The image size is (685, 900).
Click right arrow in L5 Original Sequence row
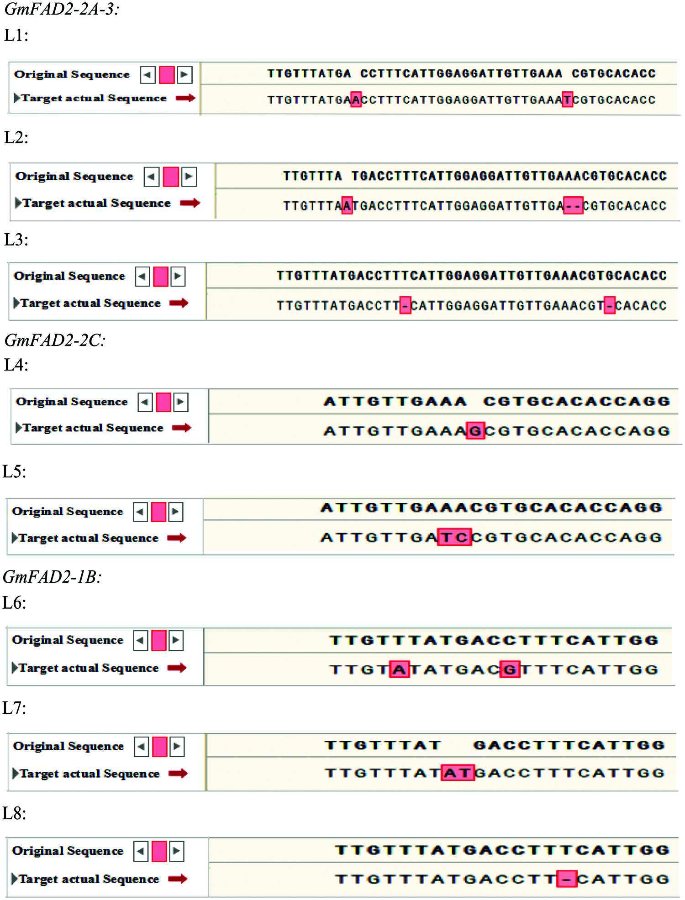(x=176, y=512)
